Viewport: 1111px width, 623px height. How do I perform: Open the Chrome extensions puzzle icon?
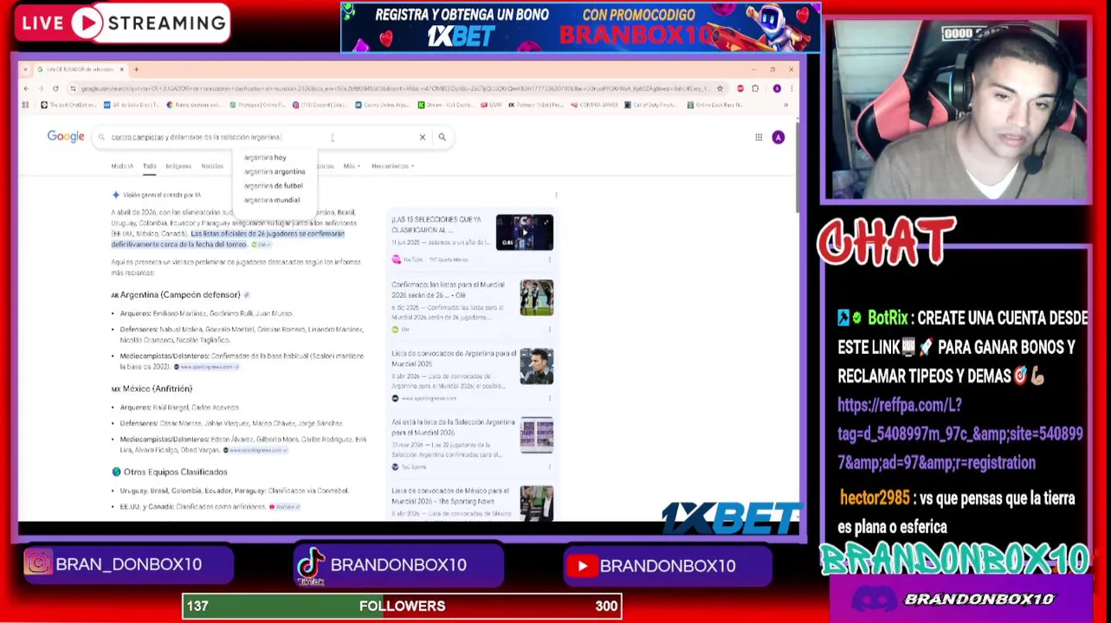click(755, 88)
